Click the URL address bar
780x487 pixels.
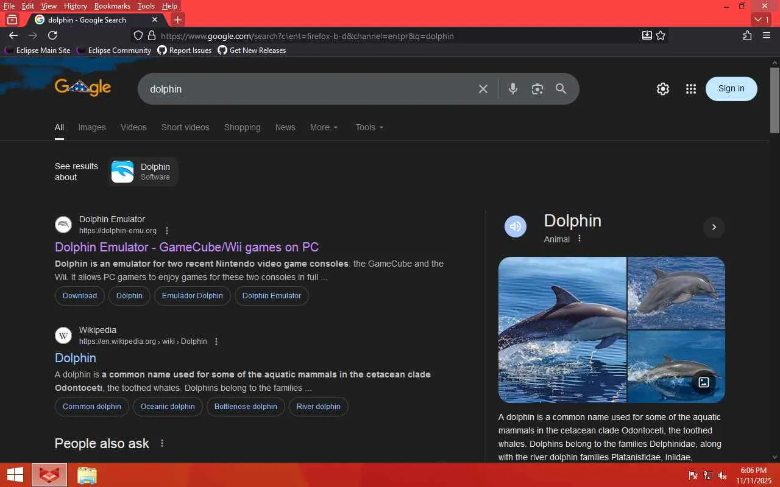[x=396, y=36]
